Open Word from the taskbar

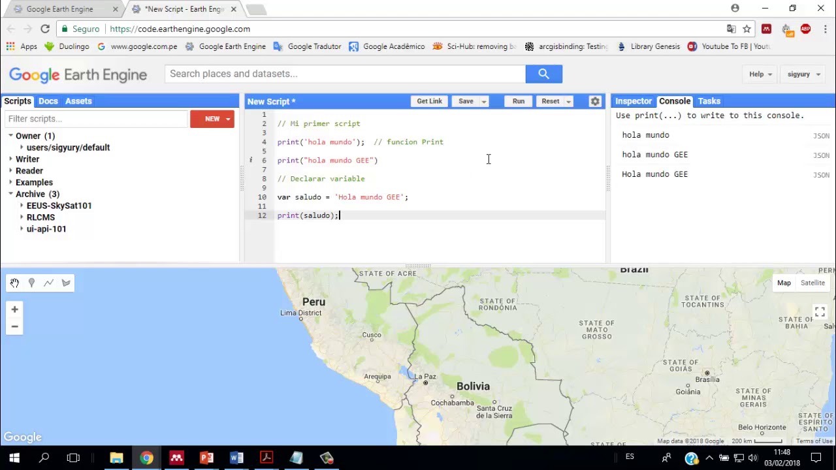[x=236, y=458]
